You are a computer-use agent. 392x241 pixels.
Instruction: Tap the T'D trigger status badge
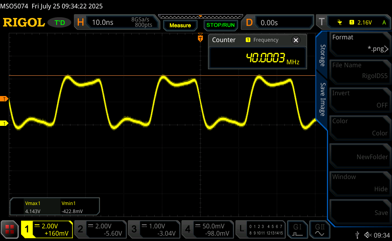pyautogui.click(x=59, y=23)
